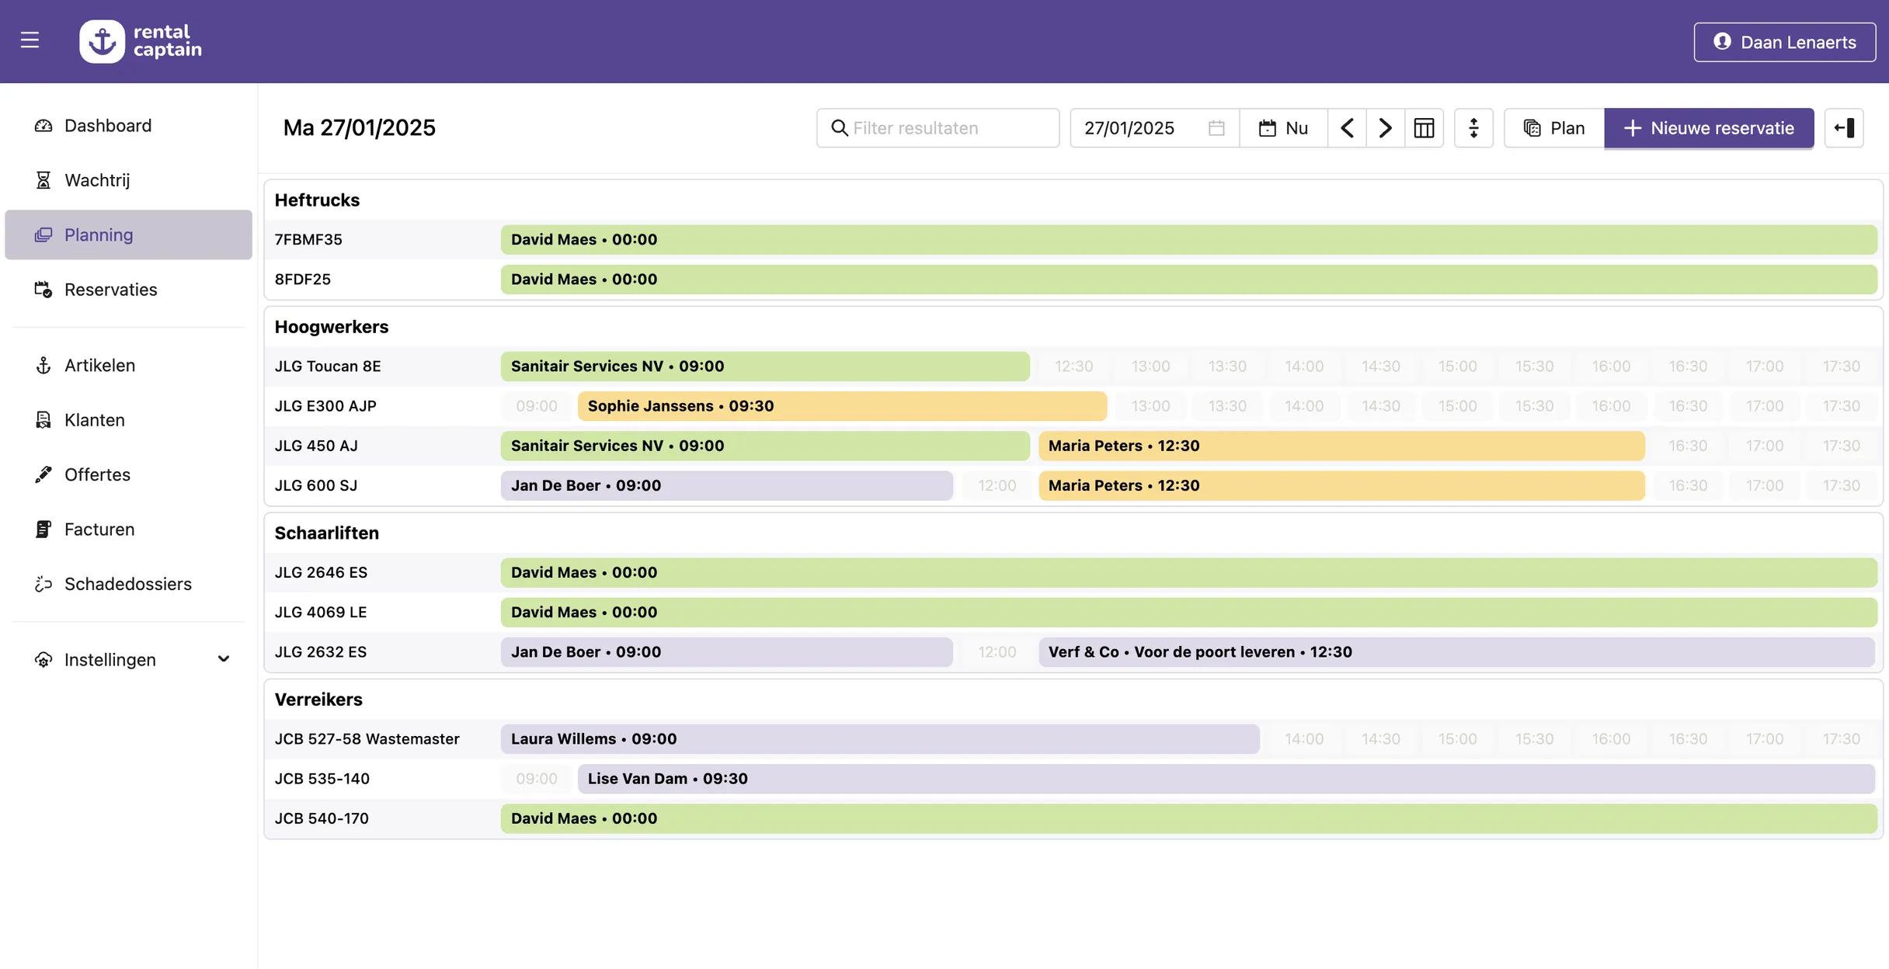This screenshot has width=1889, height=969.
Task: Click Nieuwe reservatie button
Action: coord(1709,128)
